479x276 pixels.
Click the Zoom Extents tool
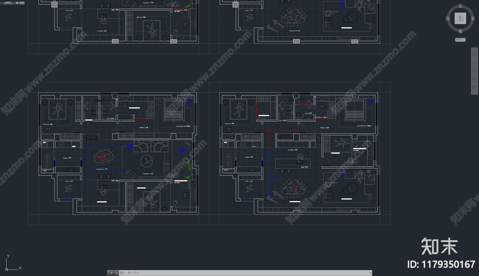(x=475, y=70)
